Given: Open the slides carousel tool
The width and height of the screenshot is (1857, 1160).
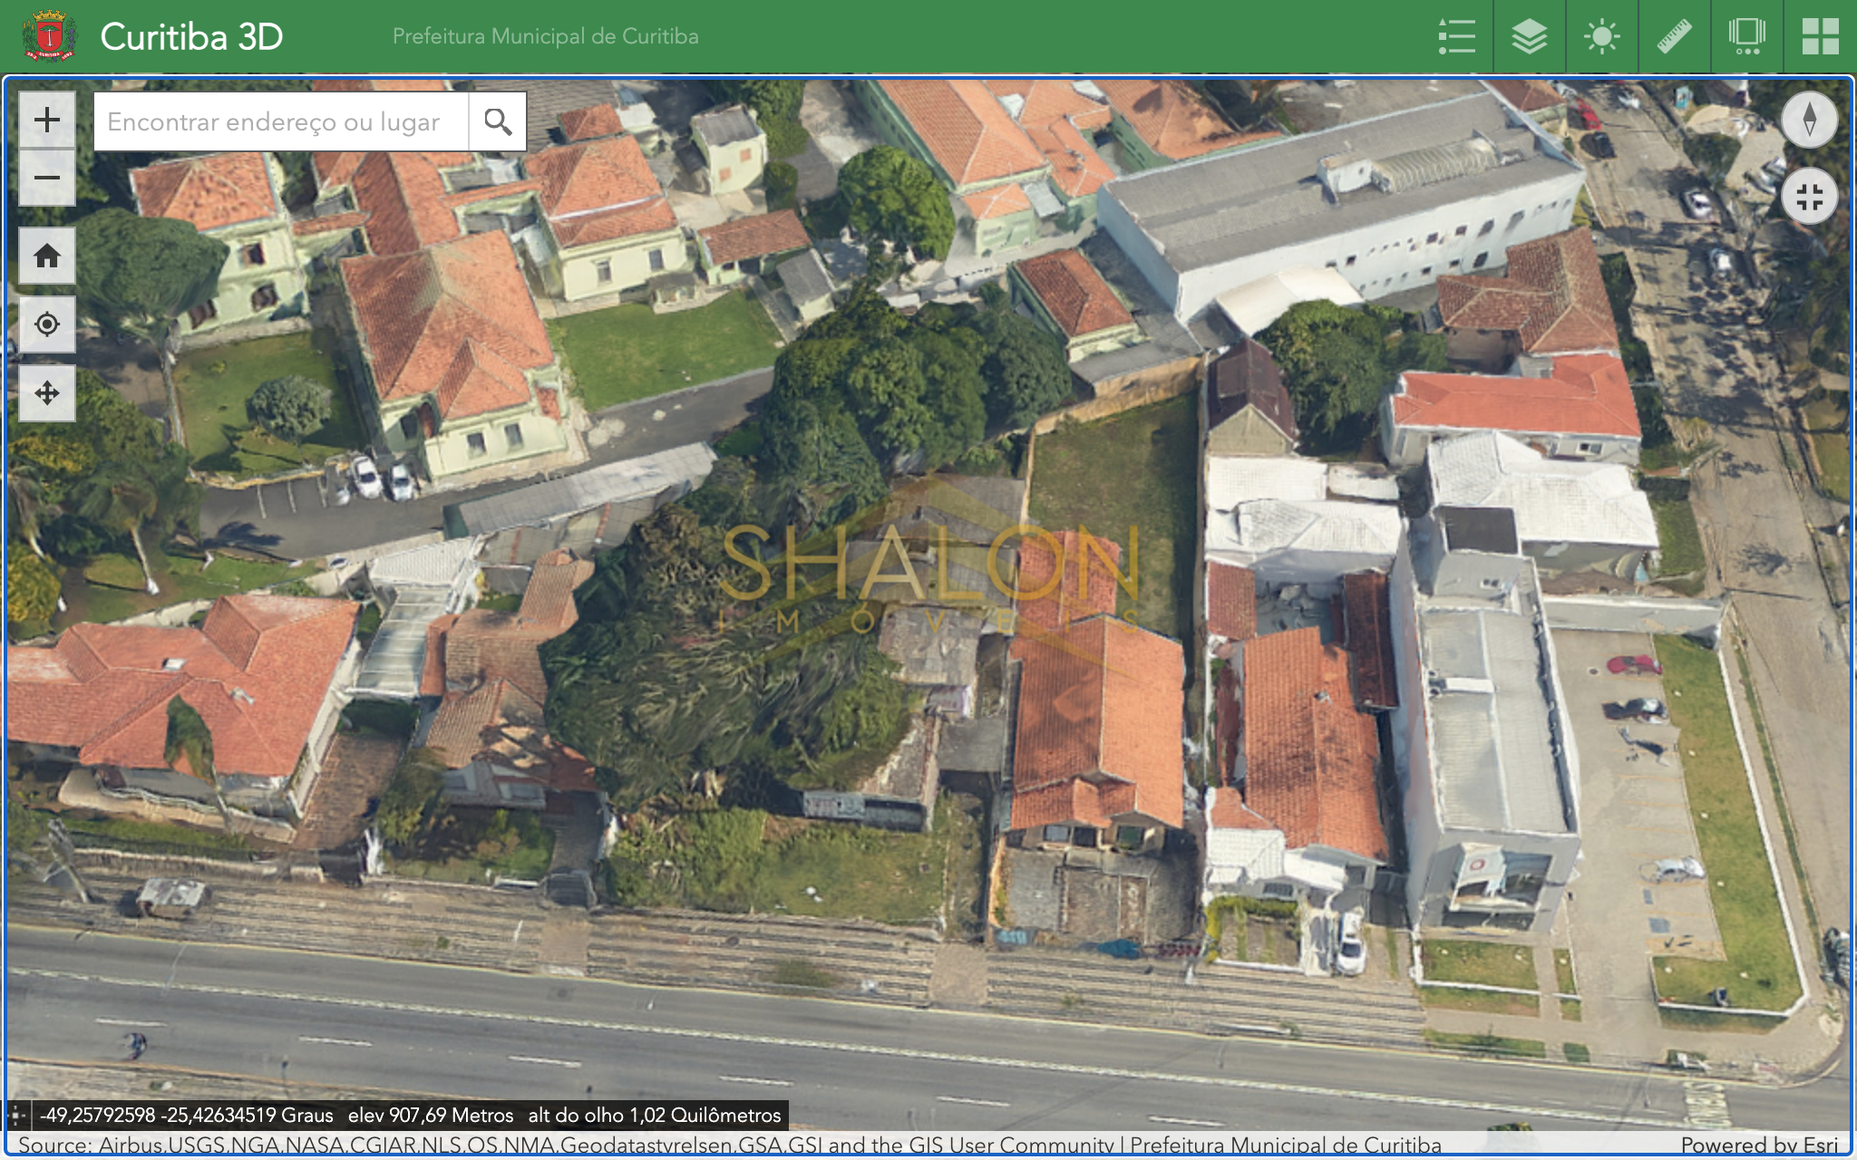Looking at the screenshot, I should pos(1746,37).
